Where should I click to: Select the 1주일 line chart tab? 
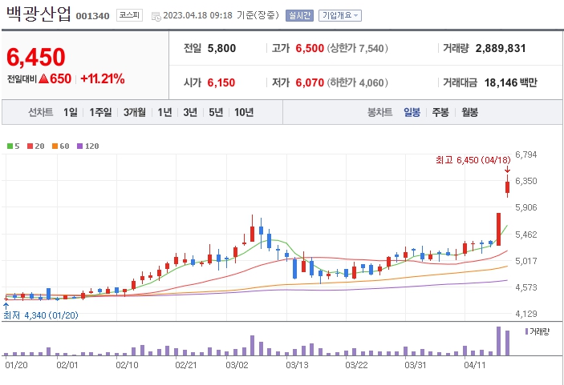(x=100, y=112)
